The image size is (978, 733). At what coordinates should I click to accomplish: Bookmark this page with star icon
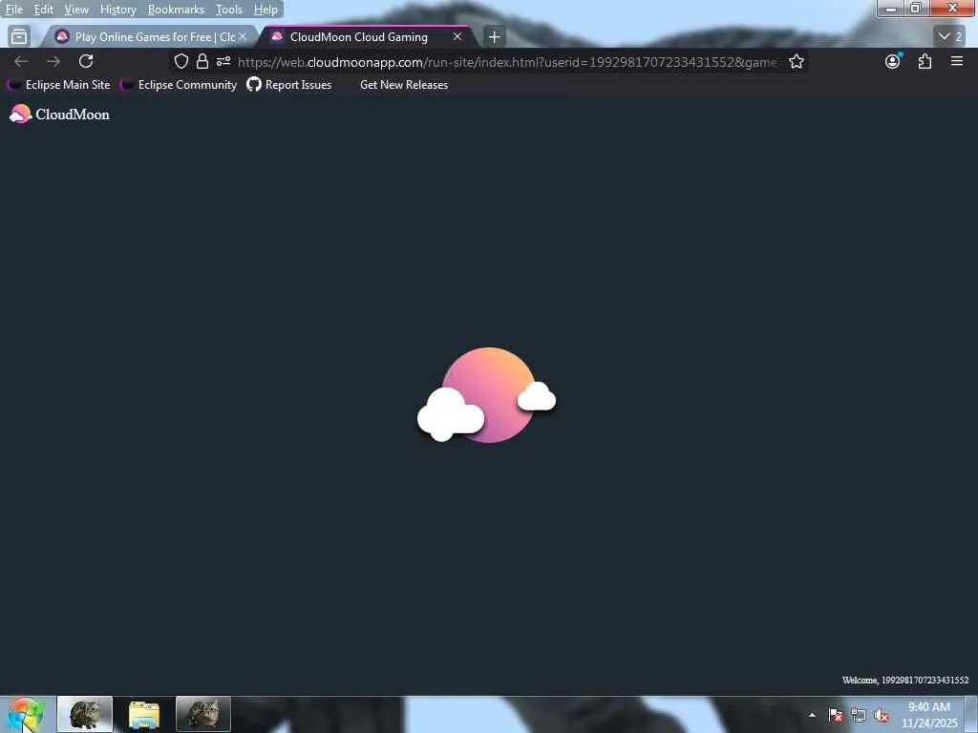[x=796, y=61]
